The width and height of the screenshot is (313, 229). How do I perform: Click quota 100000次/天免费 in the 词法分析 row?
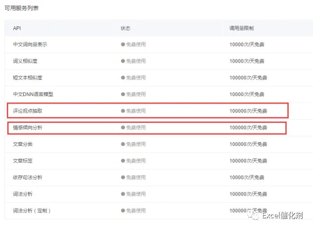coord(248,194)
